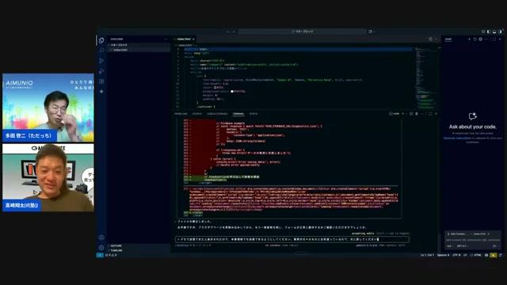Open the Run and Debug view
This screenshot has height=285, width=507.
click(101, 71)
